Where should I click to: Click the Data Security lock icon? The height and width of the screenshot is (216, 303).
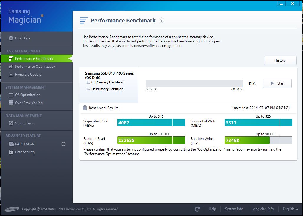(11, 152)
